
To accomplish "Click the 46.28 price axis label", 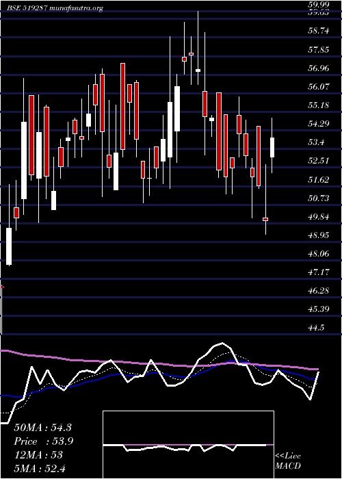I will tap(319, 291).
